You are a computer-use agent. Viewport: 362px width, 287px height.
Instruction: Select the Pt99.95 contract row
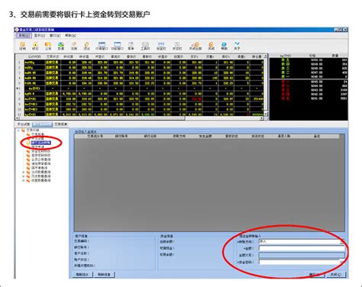pos(140,83)
